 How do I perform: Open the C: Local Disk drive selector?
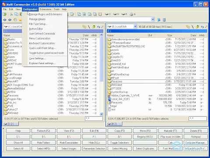tap(13, 26)
